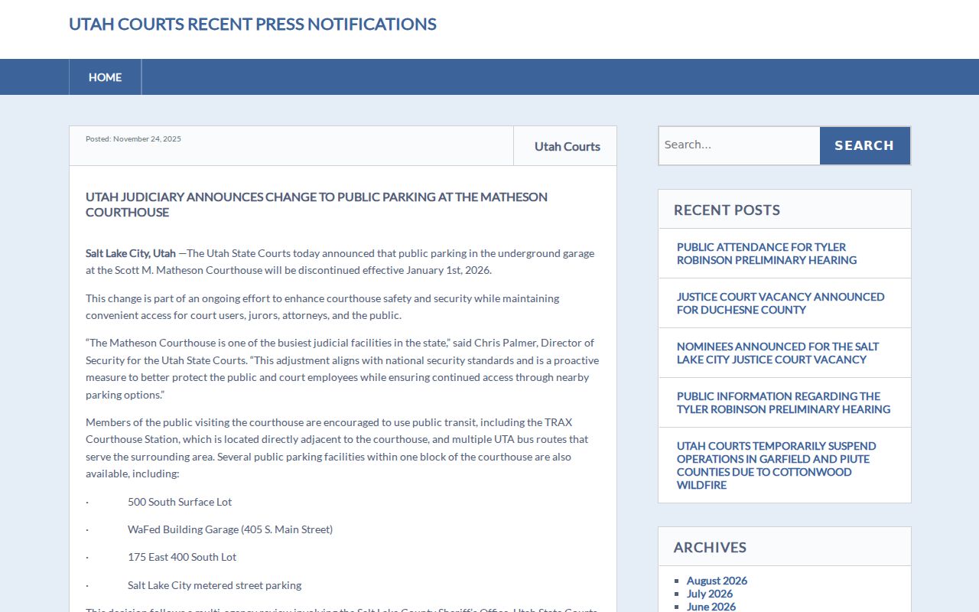Viewport: 979px width, 612px height.
Task: Open Justice Court Vacancy Duchesne County post
Action: pos(780,303)
